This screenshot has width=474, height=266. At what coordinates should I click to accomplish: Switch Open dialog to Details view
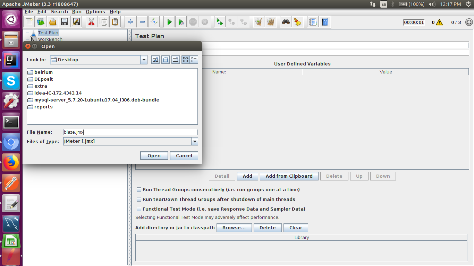(x=194, y=60)
